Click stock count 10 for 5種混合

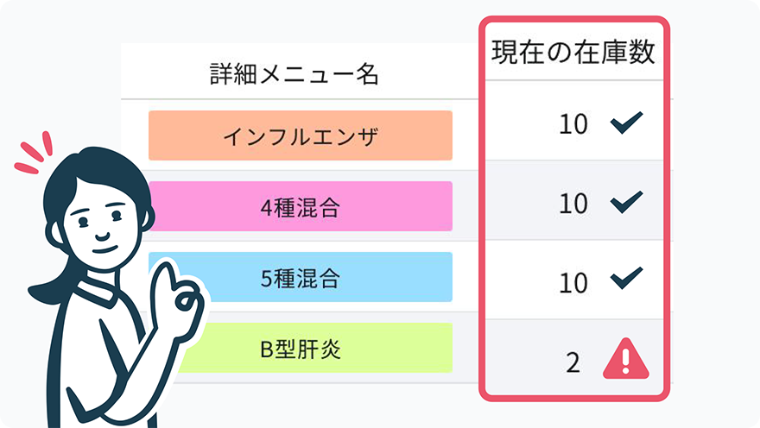click(573, 283)
